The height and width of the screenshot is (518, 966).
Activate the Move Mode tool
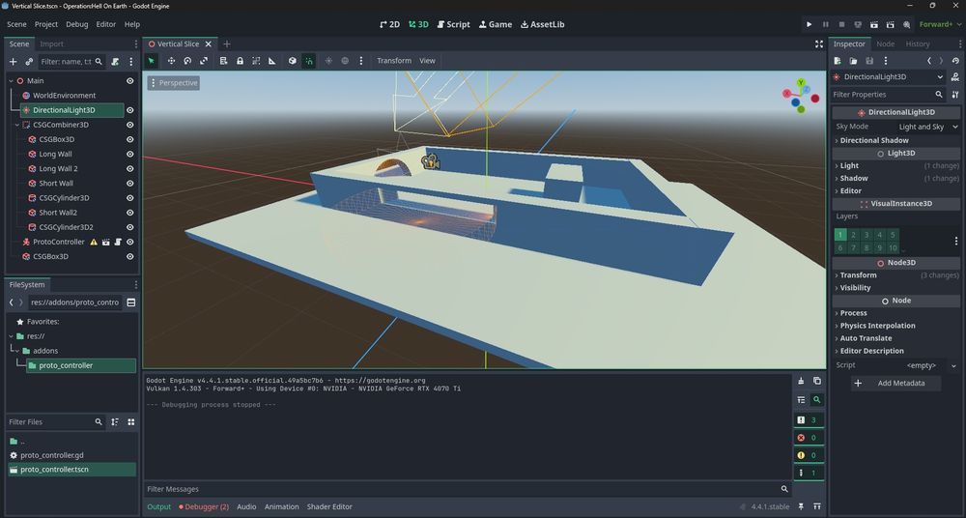(x=171, y=61)
